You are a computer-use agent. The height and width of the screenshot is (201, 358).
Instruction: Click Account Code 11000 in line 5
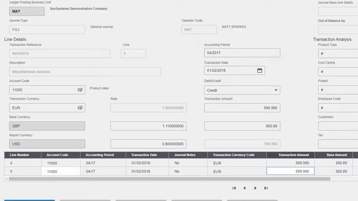click(61, 171)
